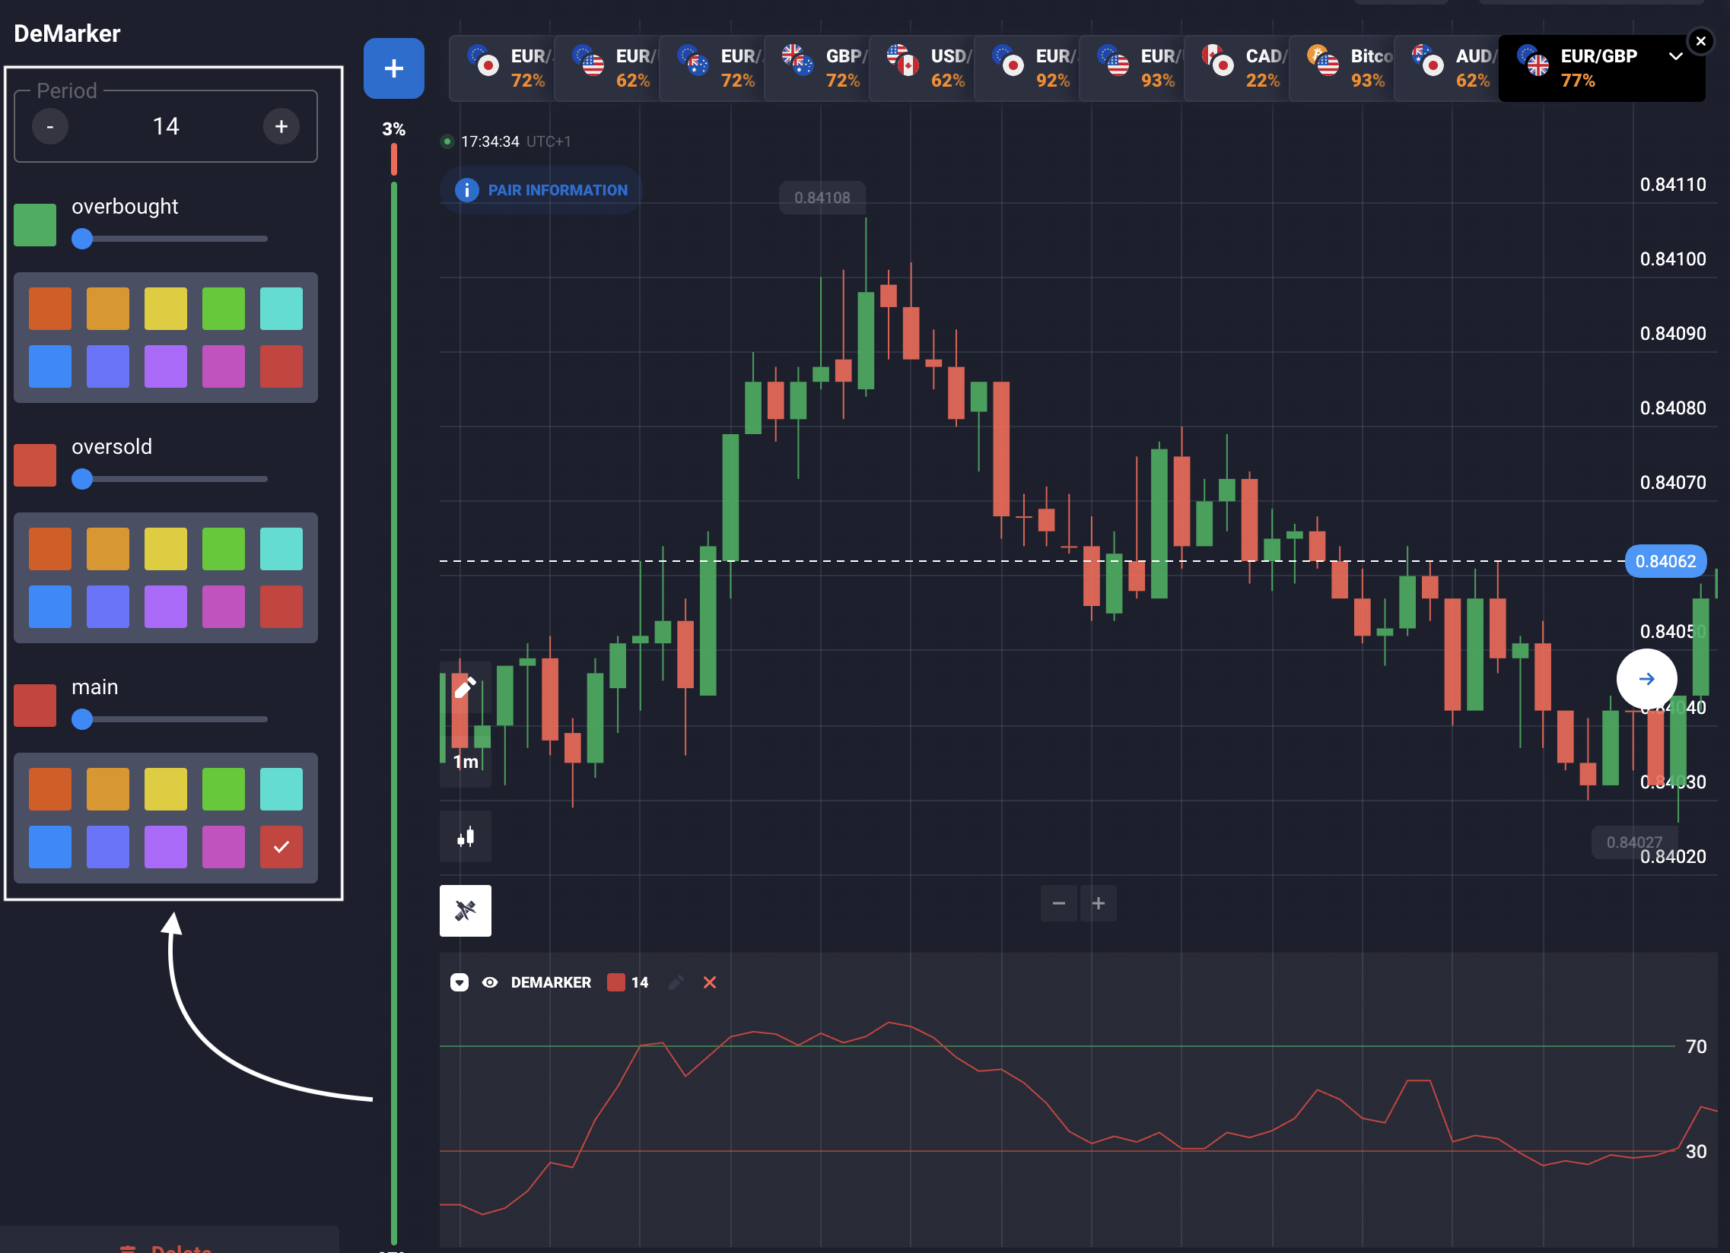Viewport: 1730px width, 1253px height.
Task: Open the candlestick chart type icon
Action: click(x=466, y=837)
